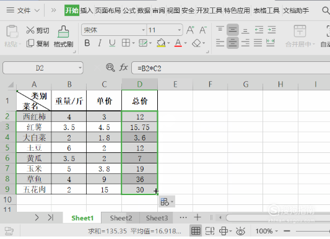Click the cell style icon
This screenshot has height=239, width=330.
pyautogui.click(x=143, y=43)
